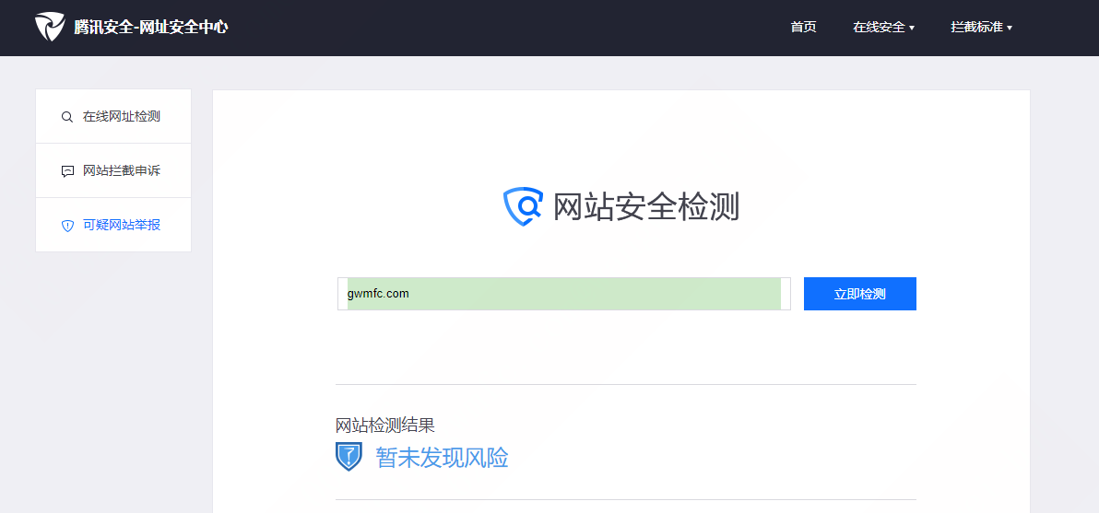This screenshot has width=1099, height=513.
Task: Click the 立即检测 button
Action: tap(859, 294)
